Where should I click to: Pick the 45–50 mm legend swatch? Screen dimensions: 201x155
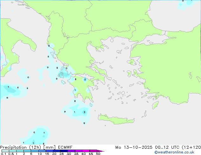[x=93, y=151]
